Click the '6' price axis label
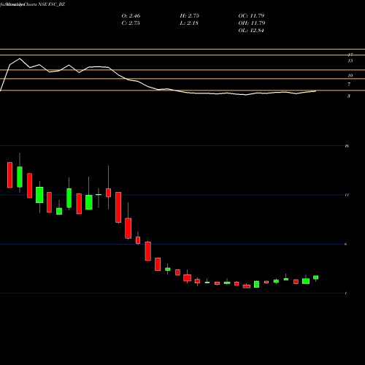 pos(346,244)
